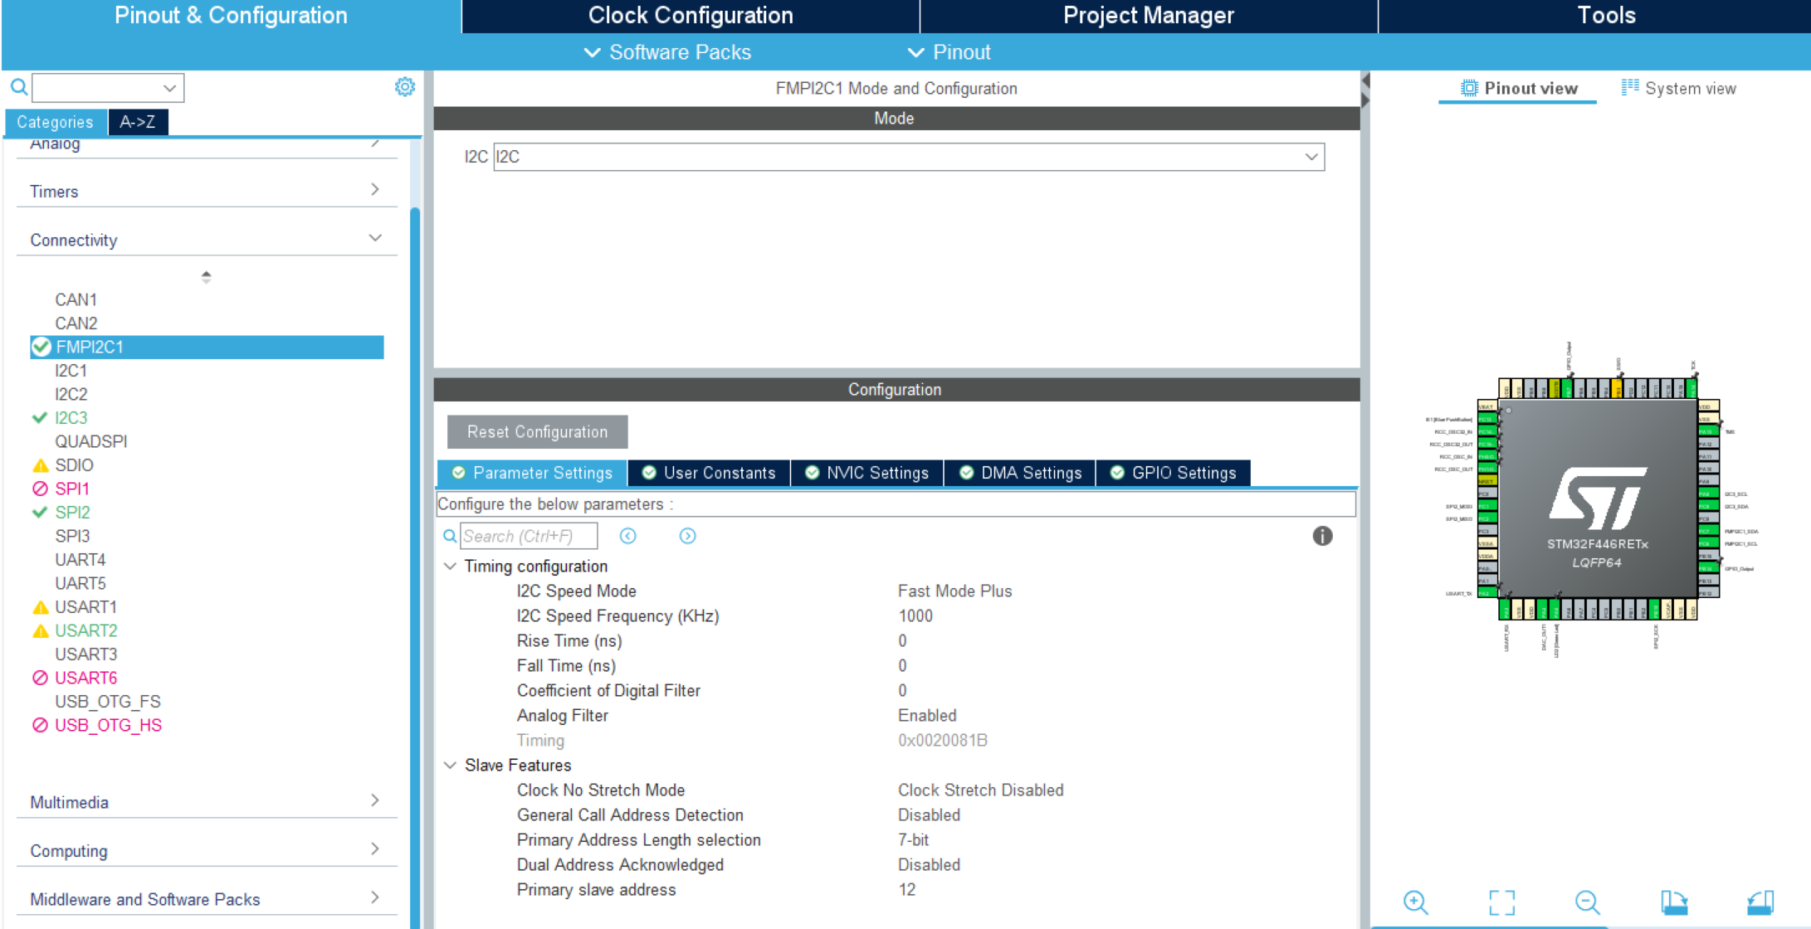Switch to the Clock Configuration tab

click(690, 15)
